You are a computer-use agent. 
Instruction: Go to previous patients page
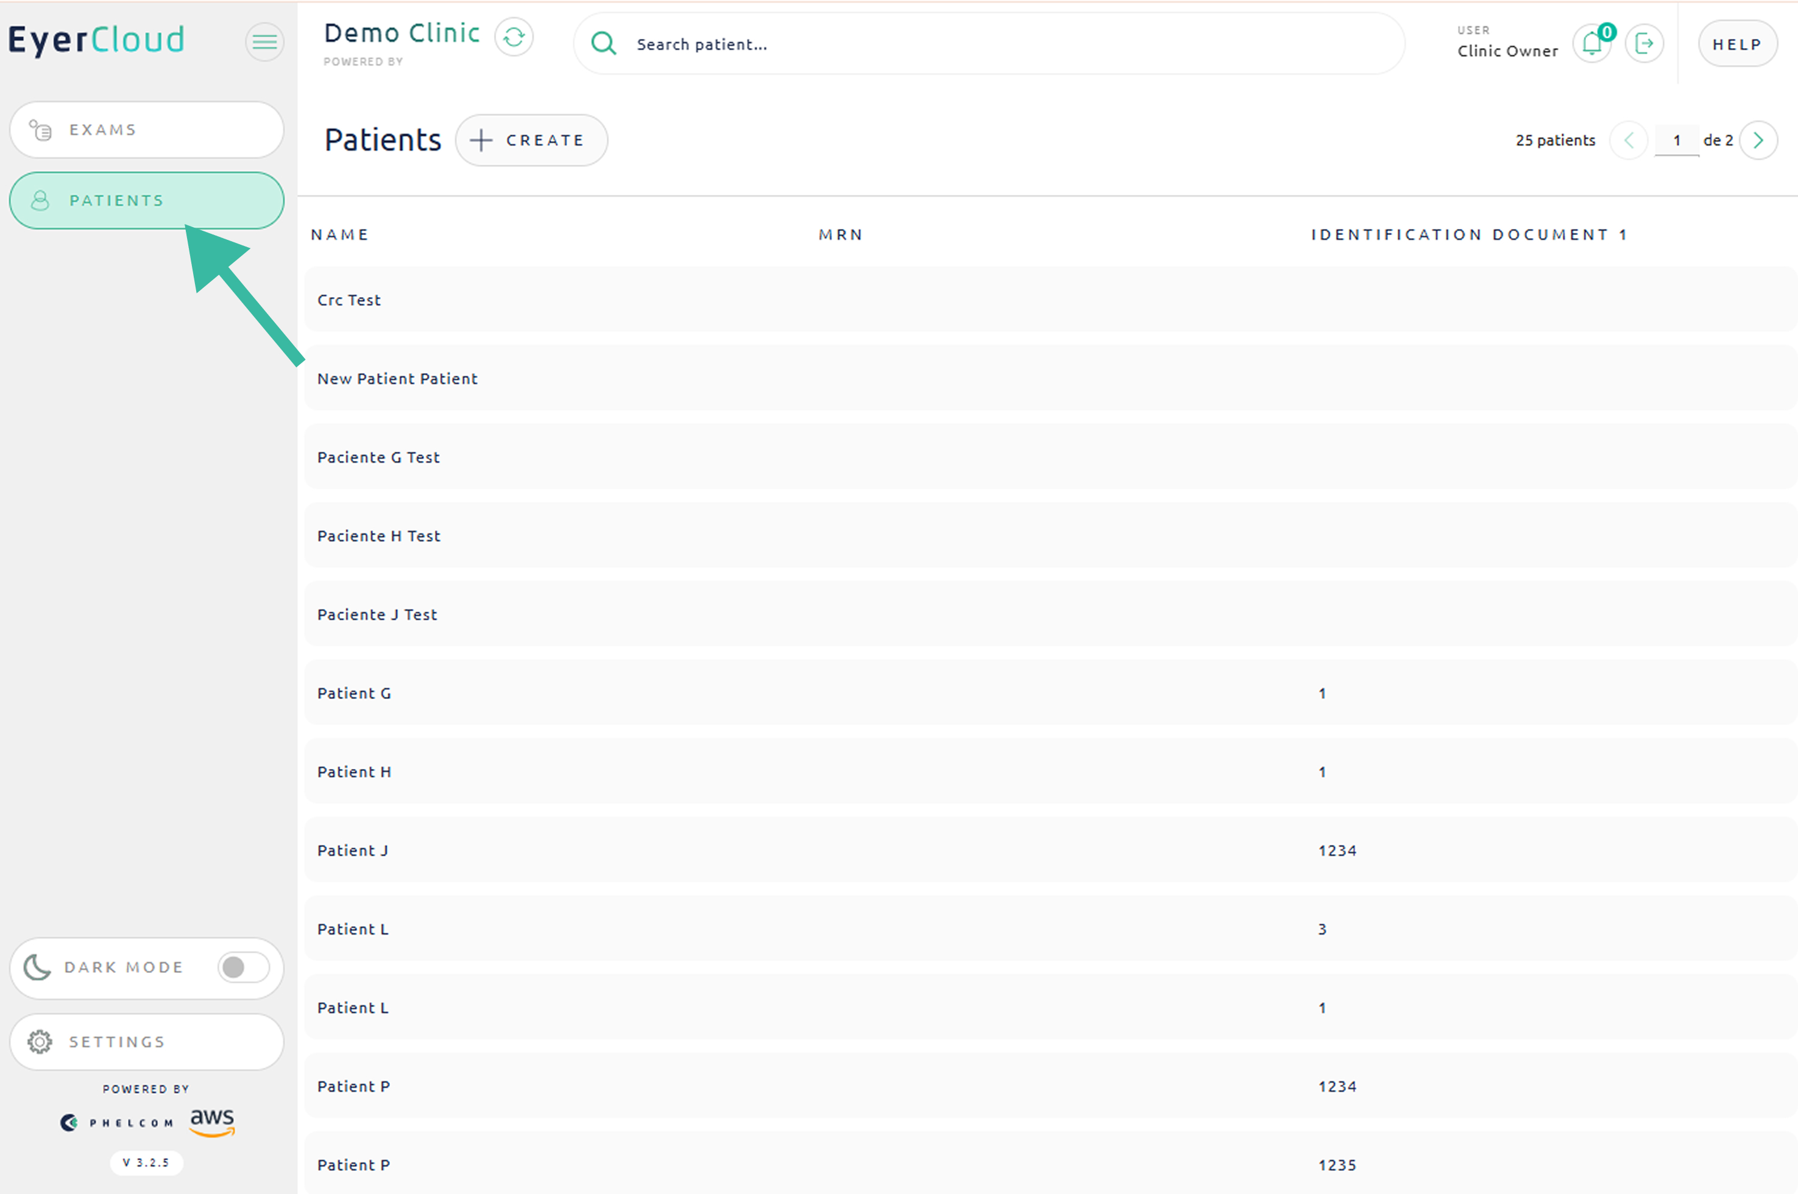coord(1629,140)
